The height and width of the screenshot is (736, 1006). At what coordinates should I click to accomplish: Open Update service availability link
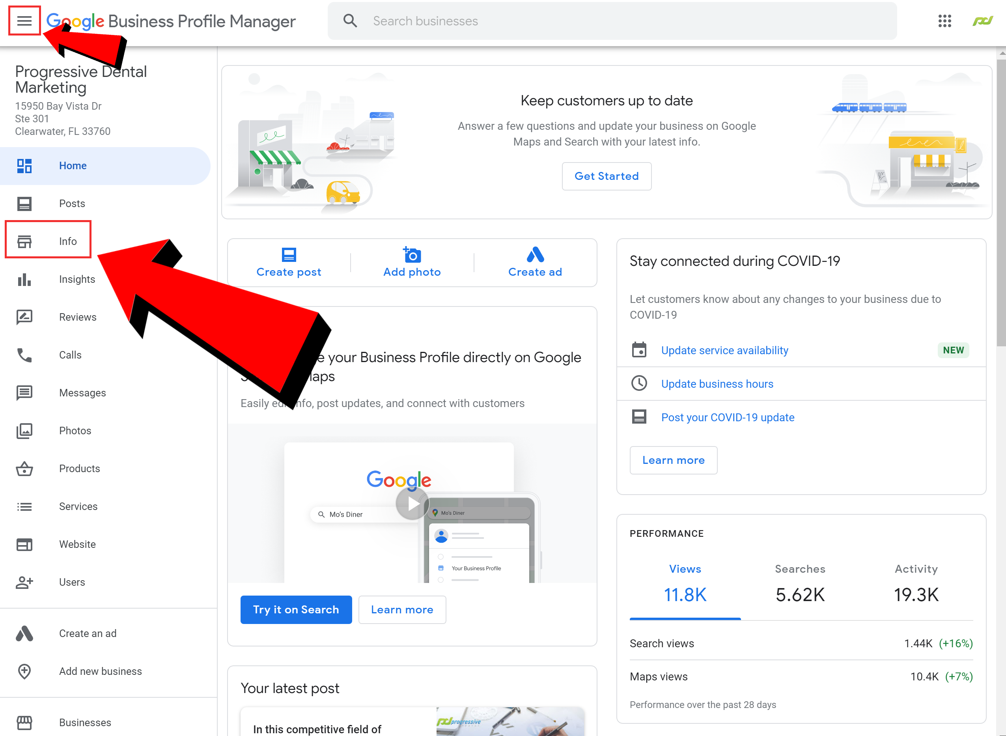click(724, 350)
